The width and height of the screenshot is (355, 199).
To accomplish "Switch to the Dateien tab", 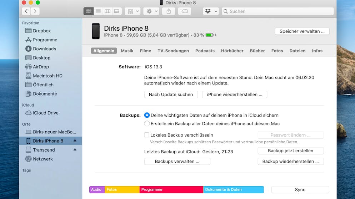I will [x=297, y=51].
